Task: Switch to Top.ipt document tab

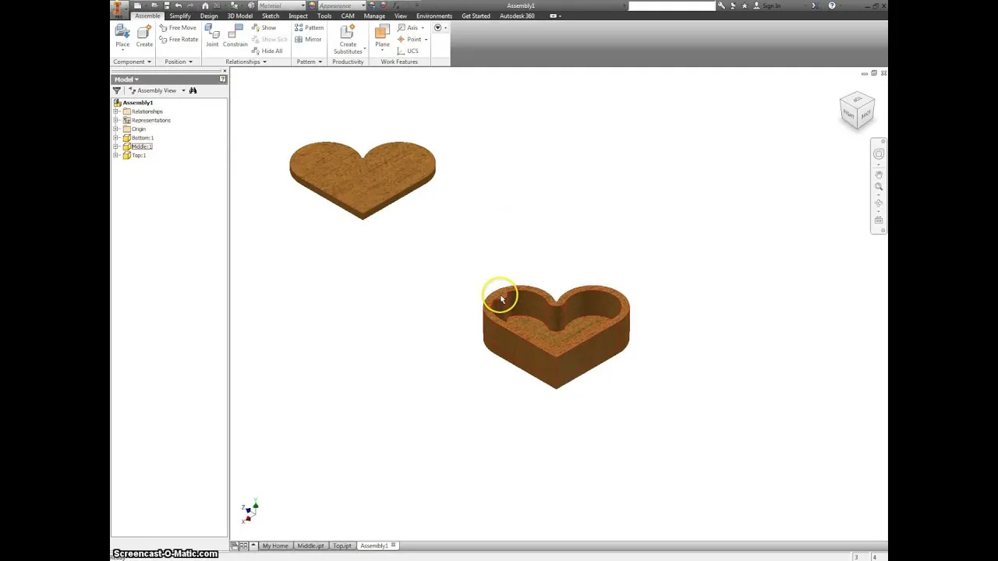Action: [342, 545]
